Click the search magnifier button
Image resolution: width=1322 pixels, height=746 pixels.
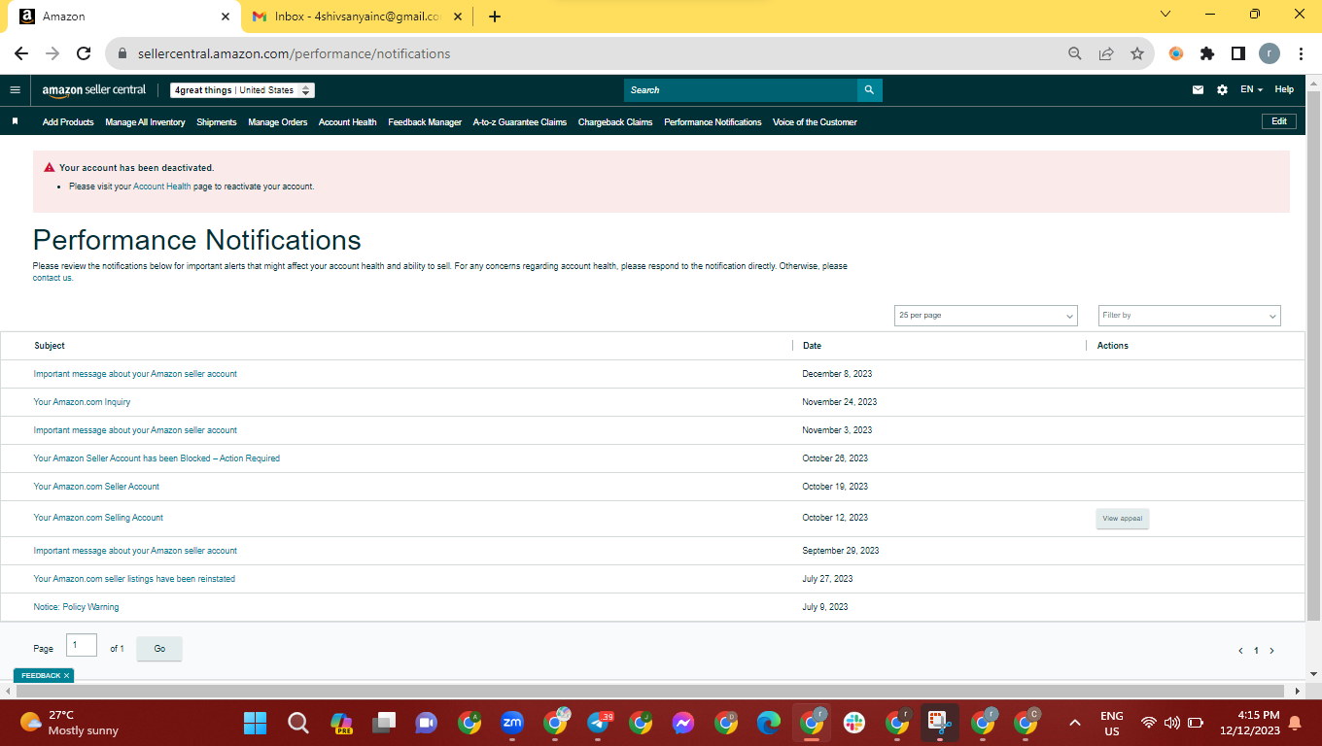[x=870, y=90]
